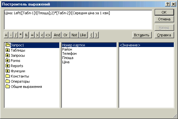Screen dimensions: 178x119
Task: Select the Reports label in tree
Action: tap(17, 66)
